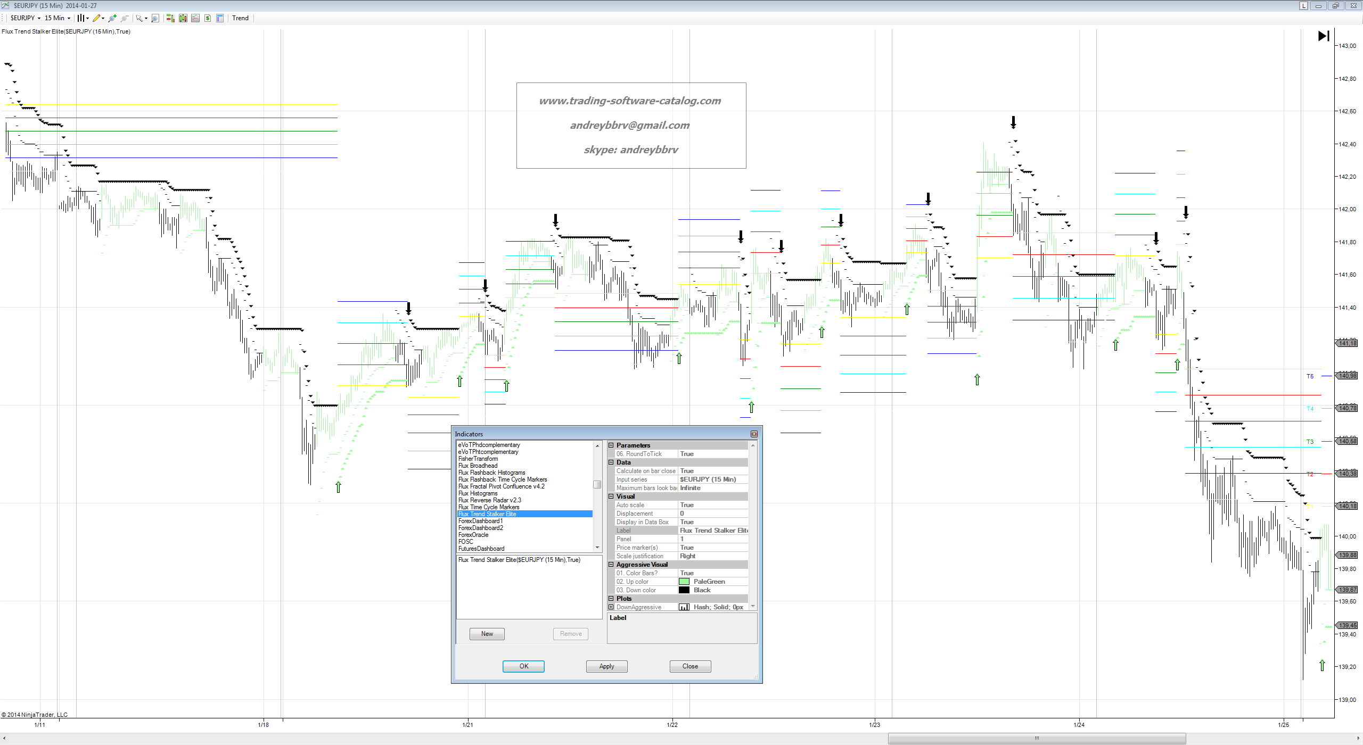Toggle the Color Bars True value
Viewport: 1363px width, 745px height.
click(713, 573)
